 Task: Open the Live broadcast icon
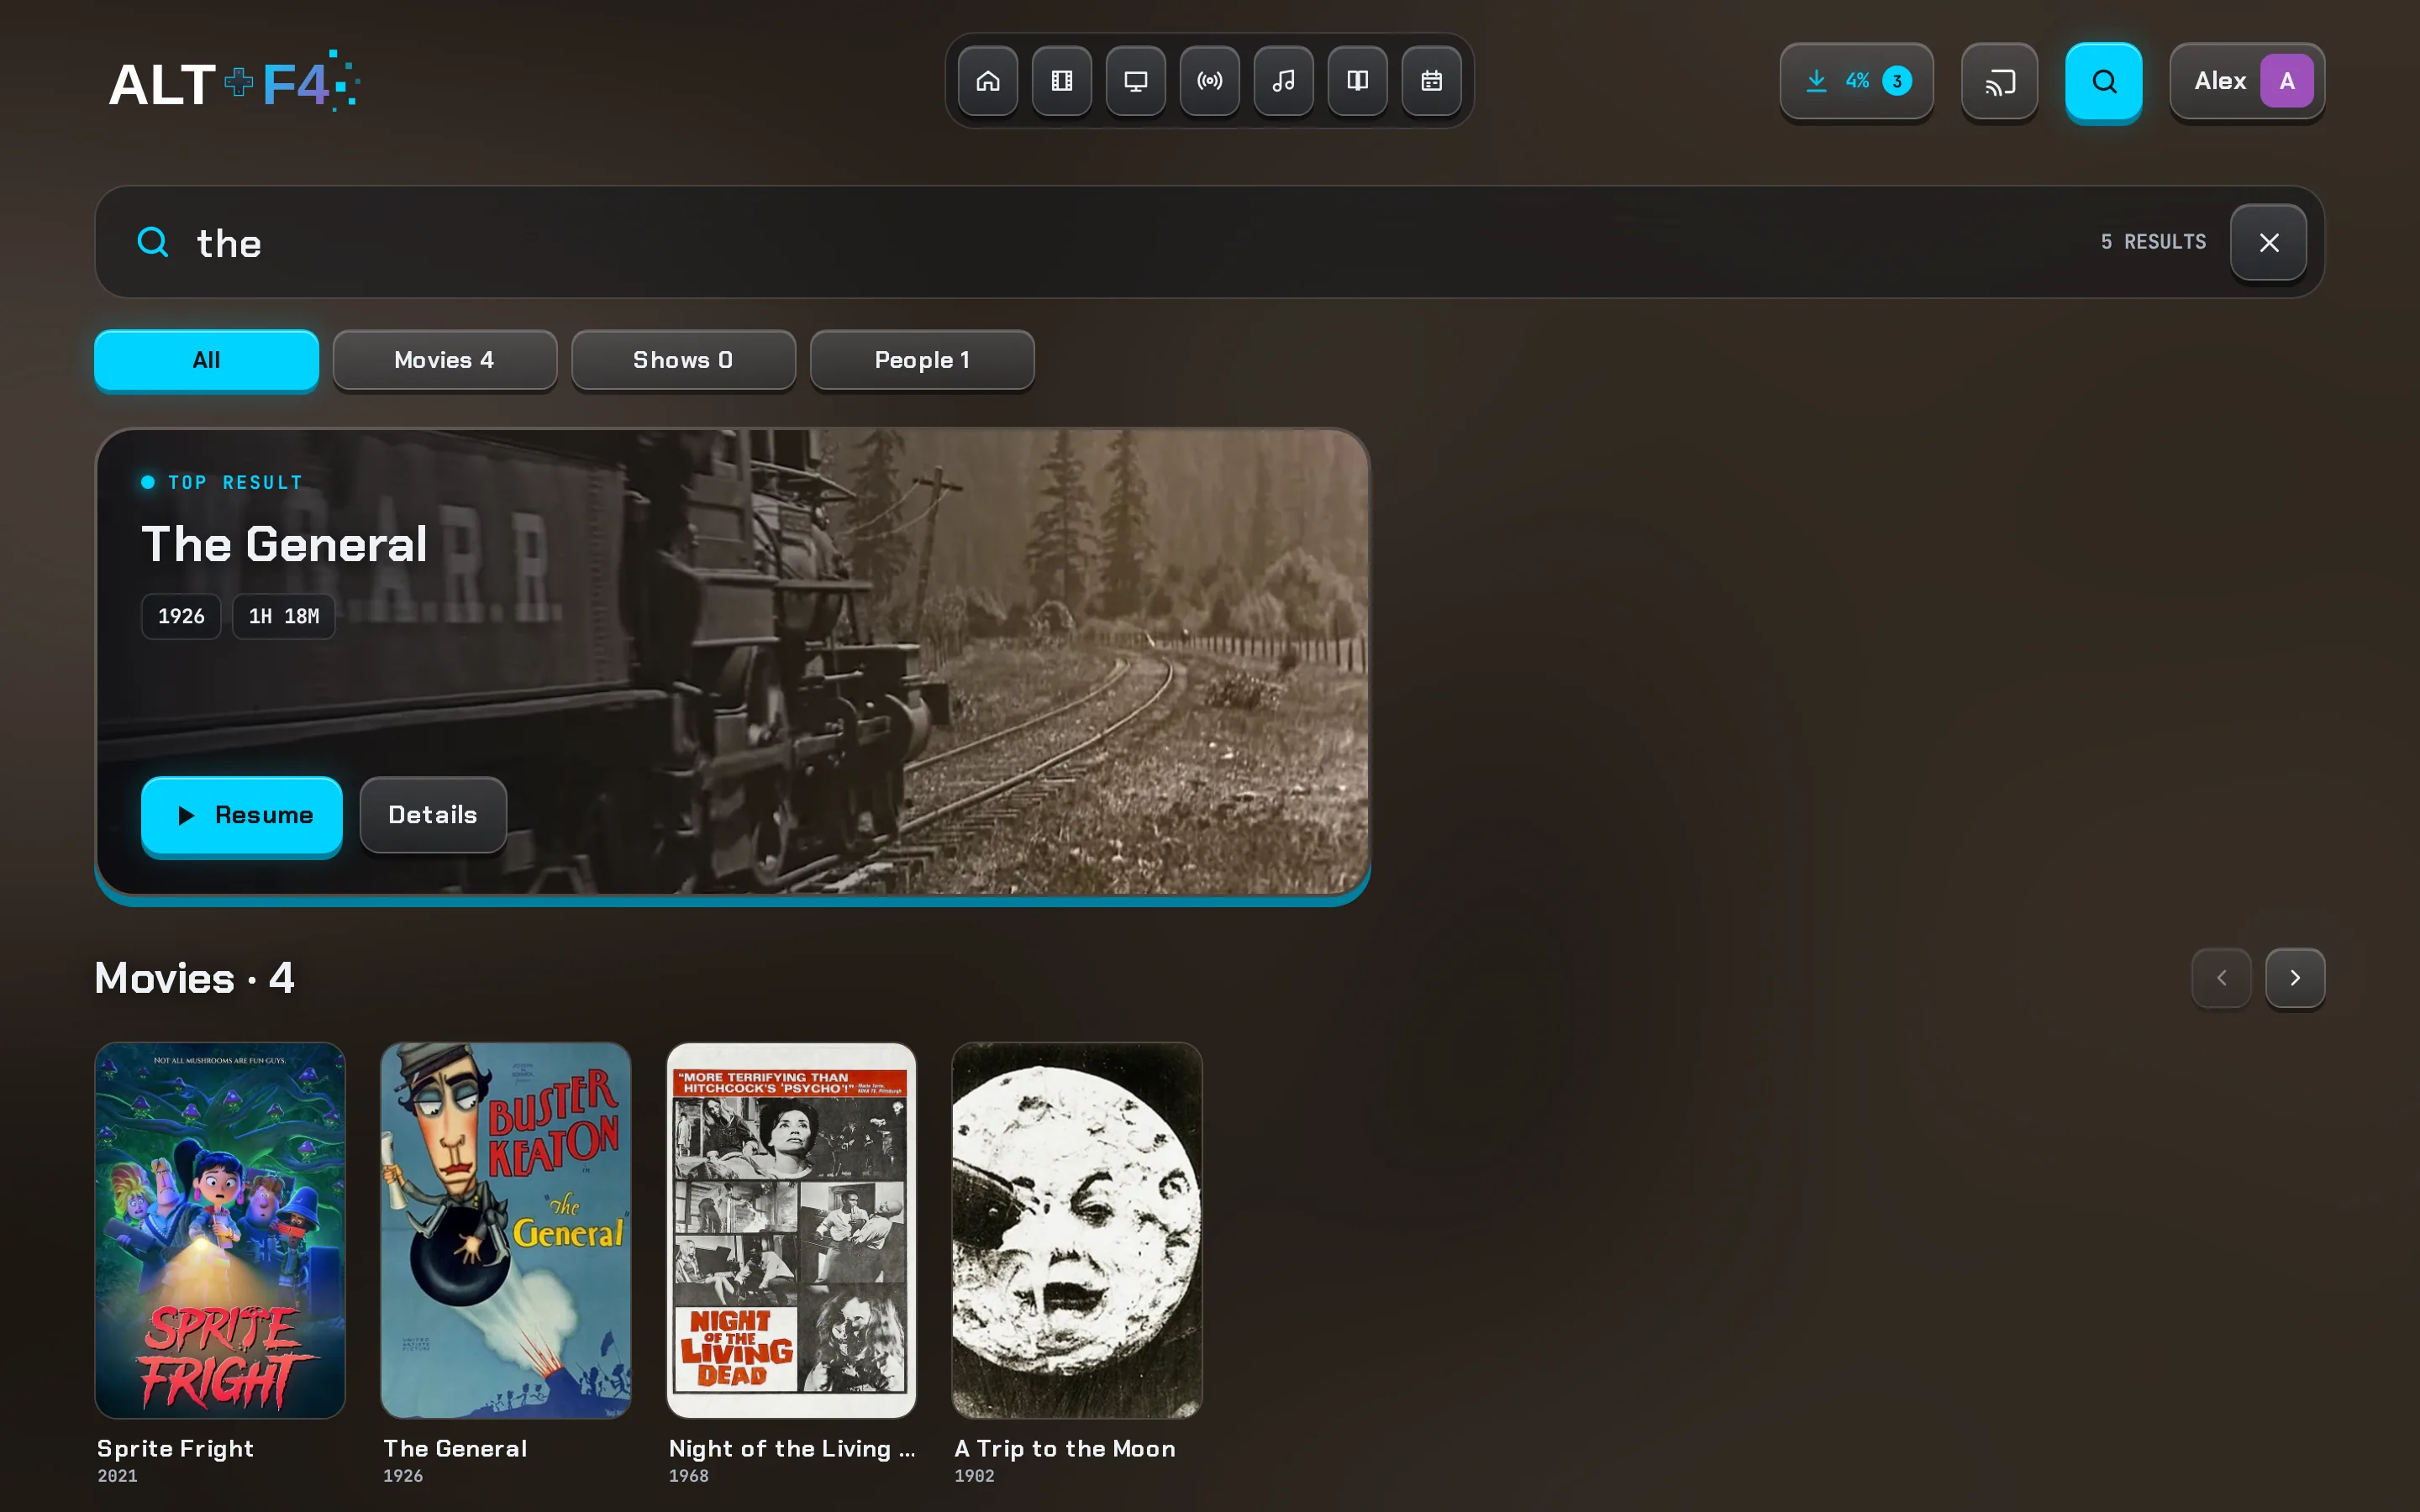click(1210, 81)
